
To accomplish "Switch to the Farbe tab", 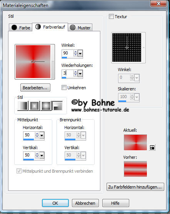I will point(21,27).
